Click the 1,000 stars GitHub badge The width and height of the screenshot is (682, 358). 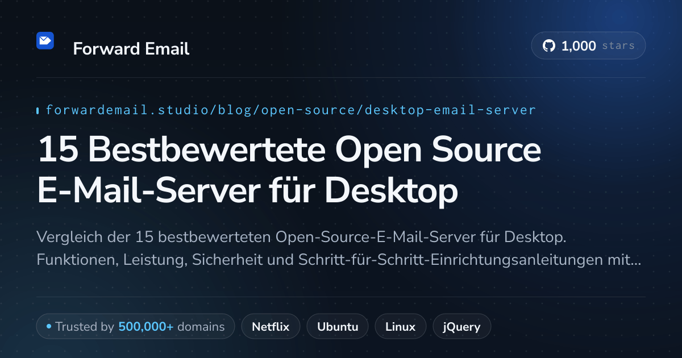click(588, 46)
